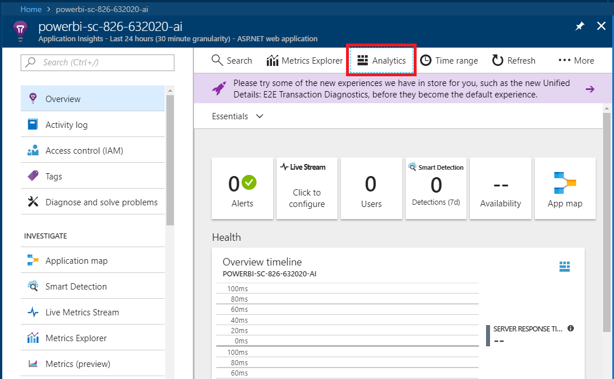Open the Alerts tile

(242, 189)
